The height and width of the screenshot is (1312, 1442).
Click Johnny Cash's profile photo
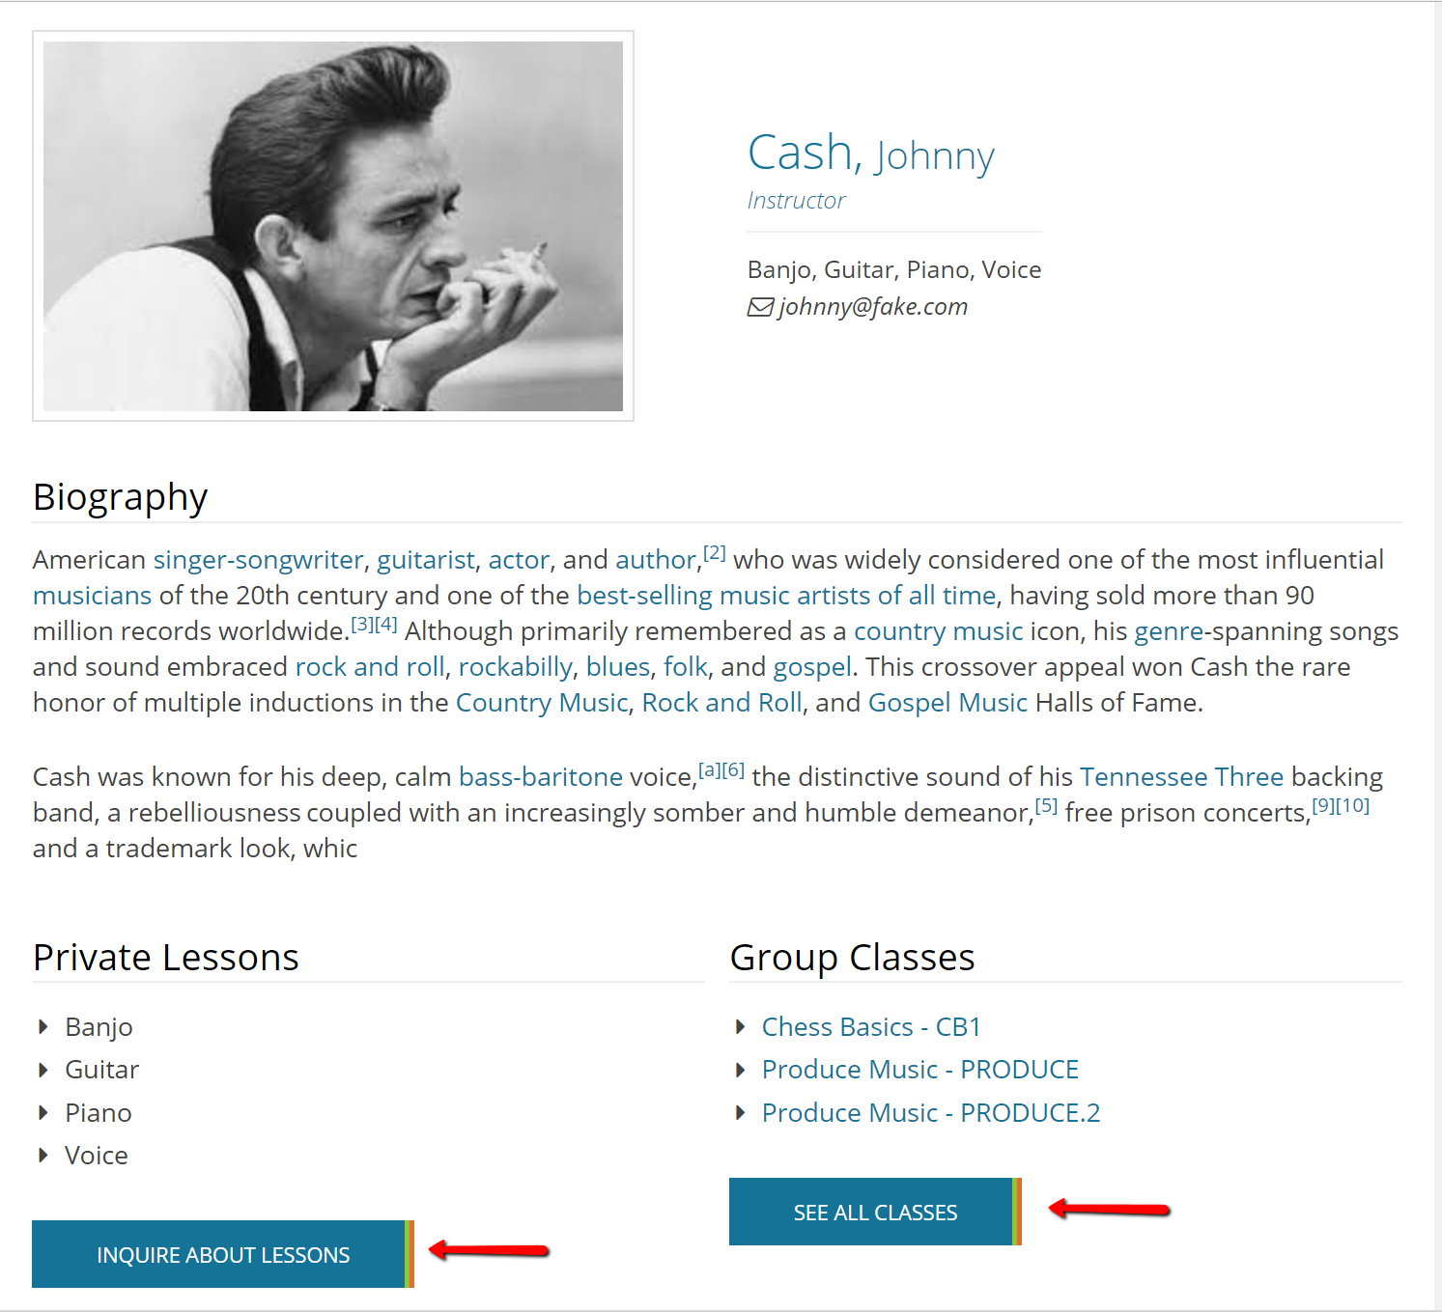pos(333,226)
